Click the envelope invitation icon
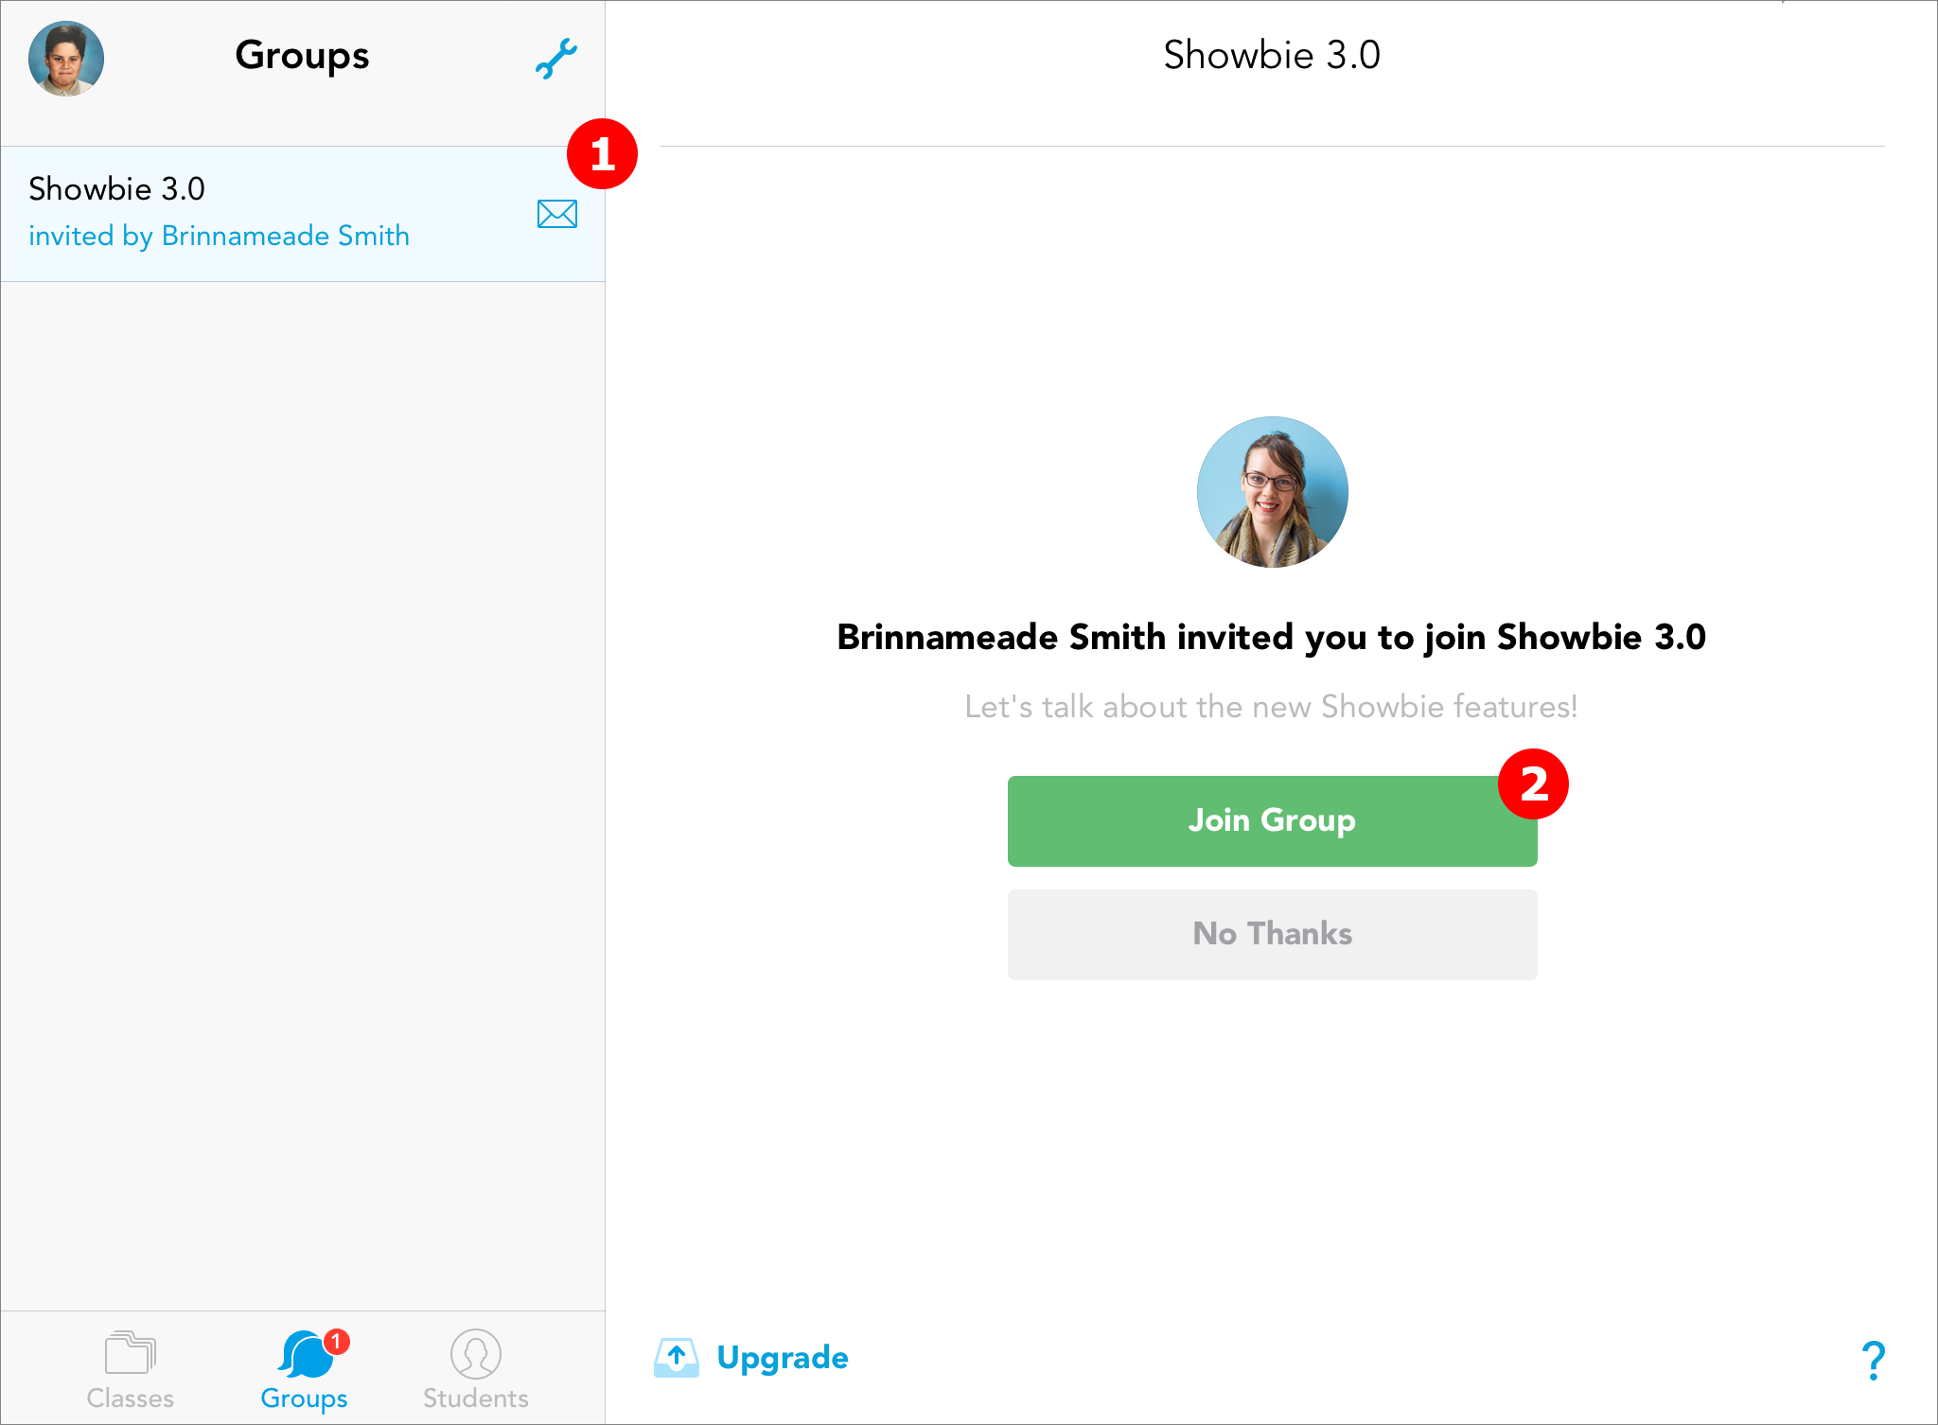Image resolution: width=1938 pixels, height=1425 pixels. pyautogui.click(x=557, y=214)
